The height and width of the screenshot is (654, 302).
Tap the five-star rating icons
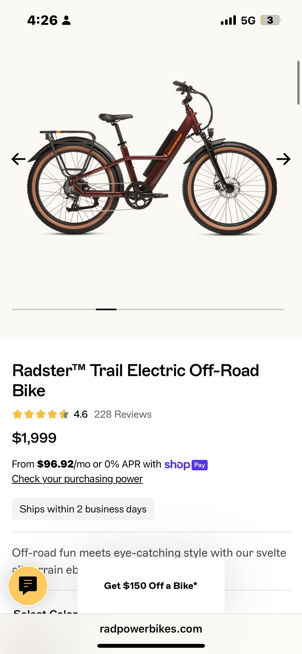41,414
